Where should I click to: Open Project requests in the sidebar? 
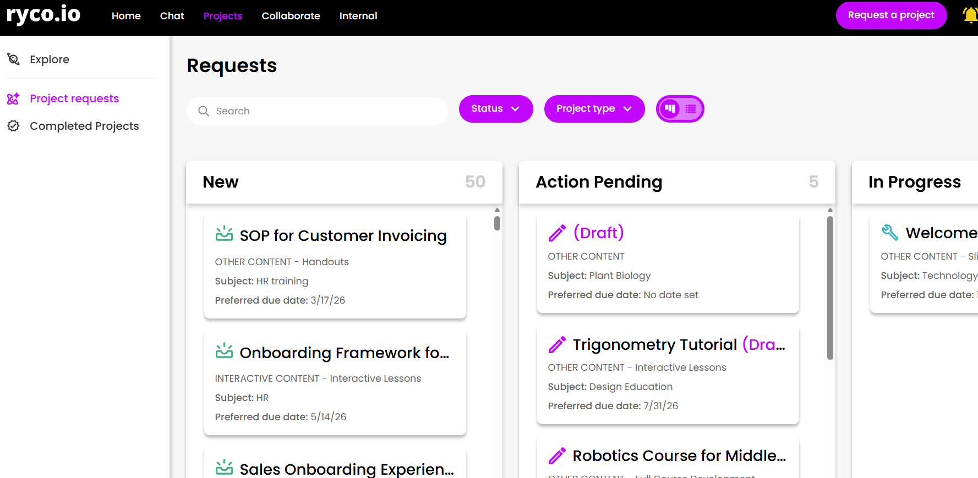(74, 98)
